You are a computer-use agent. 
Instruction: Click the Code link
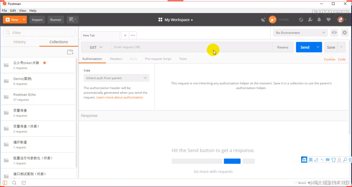pyautogui.click(x=342, y=59)
